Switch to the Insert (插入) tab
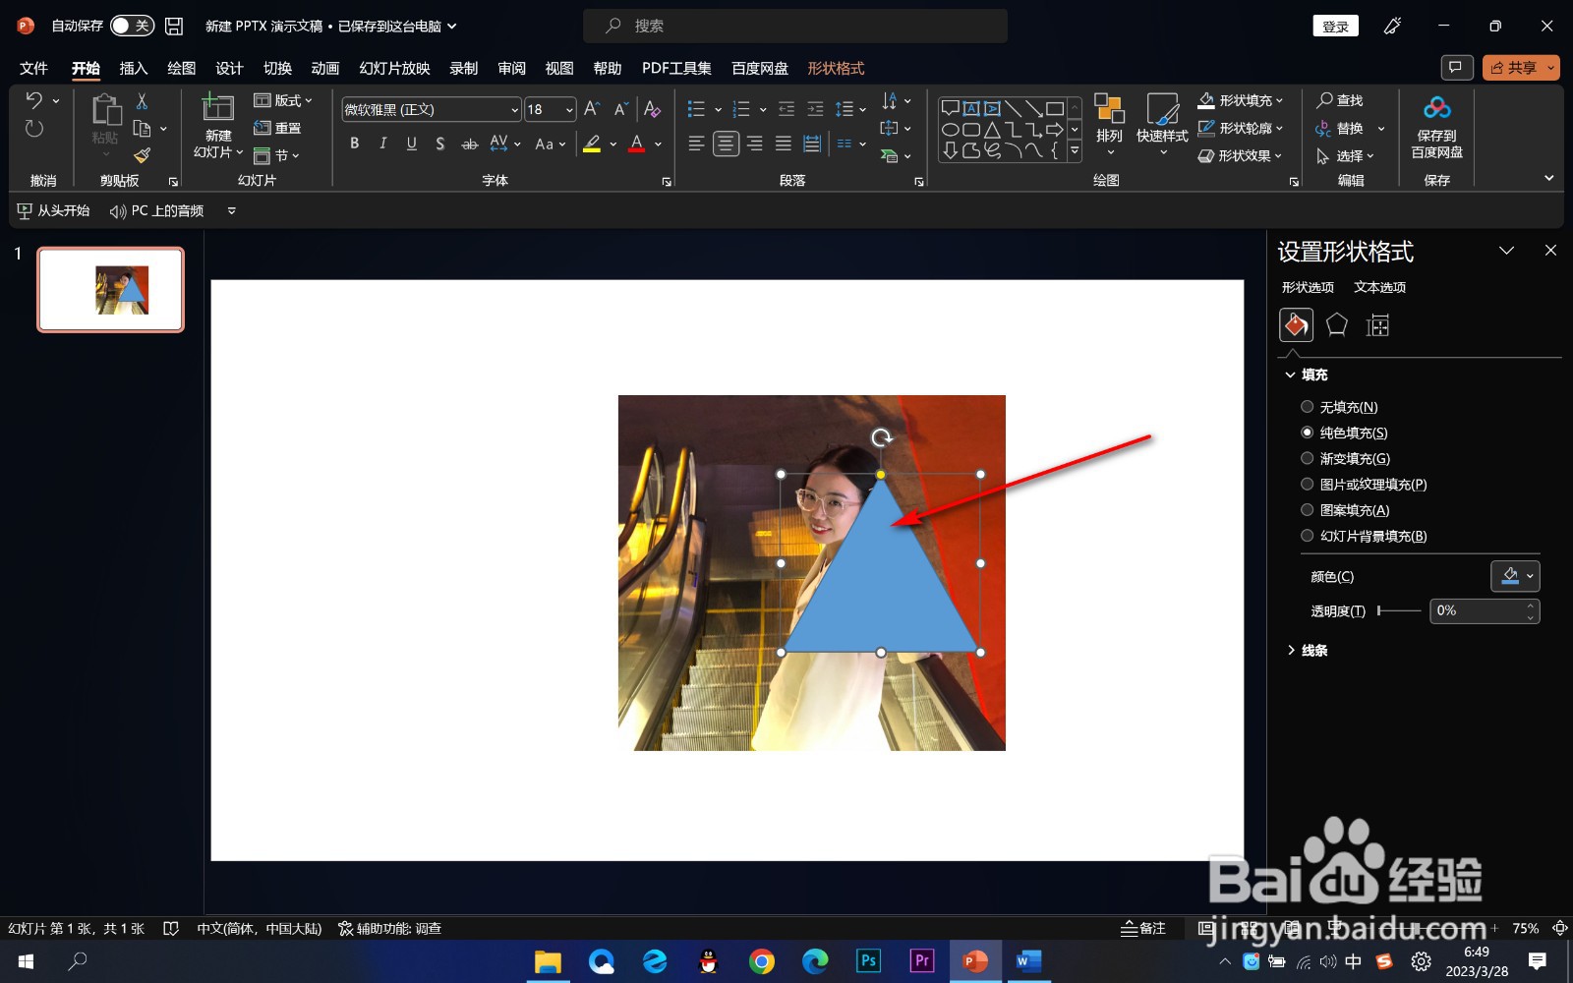1573x983 pixels. point(133,68)
